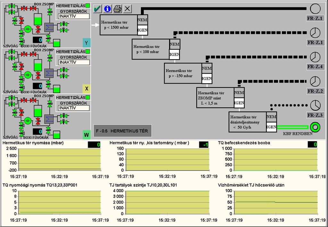
Task: Click the empty circle at the solid line's end
Action: tap(315, 9)
